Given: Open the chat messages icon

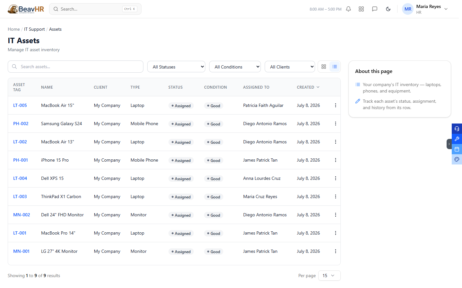Looking at the screenshot, I should pos(375,9).
